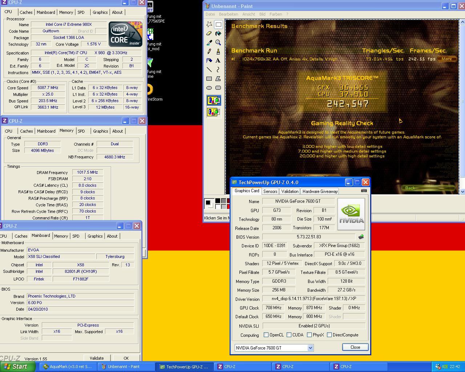The width and height of the screenshot is (465, 372).
Task: Click the Driver Version field in GPU-Z
Action: click(x=314, y=299)
